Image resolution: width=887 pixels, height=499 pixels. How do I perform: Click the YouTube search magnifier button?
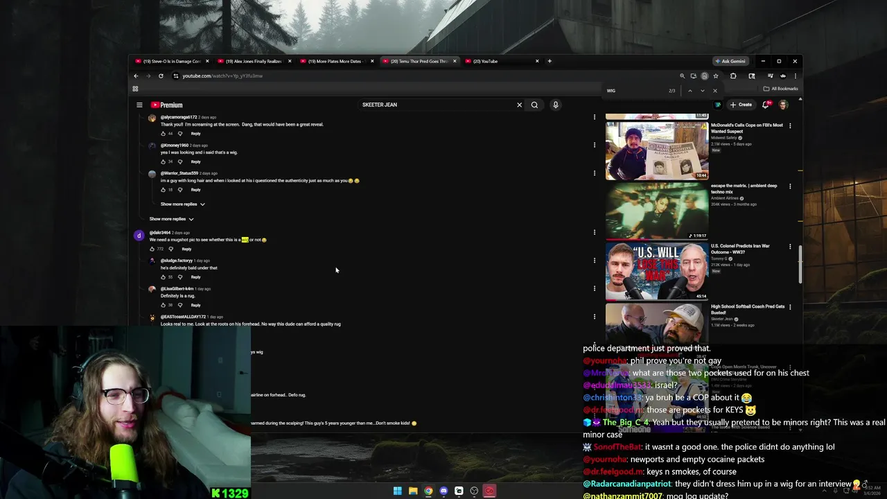click(x=534, y=105)
